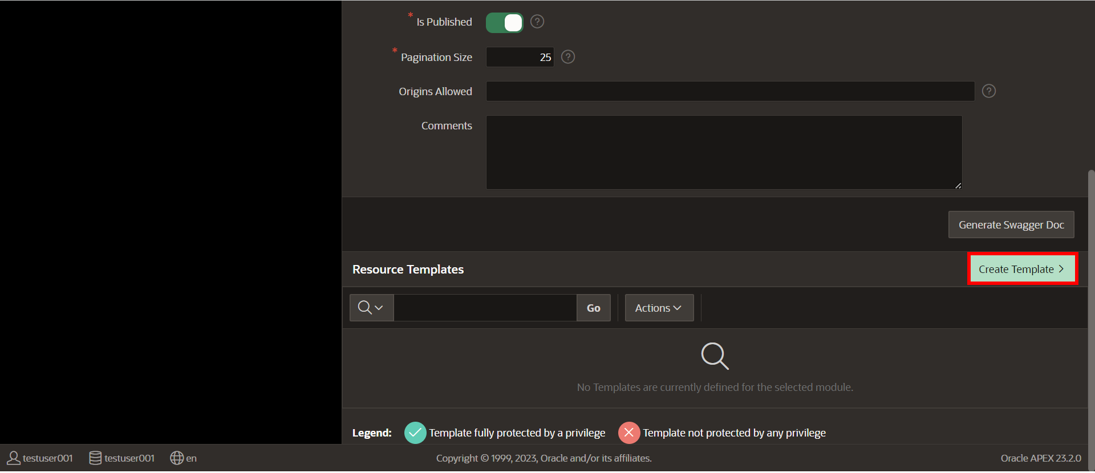The width and height of the screenshot is (1095, 473).
Task: Focus the Comments text area
Action: [x=724, y=152]
